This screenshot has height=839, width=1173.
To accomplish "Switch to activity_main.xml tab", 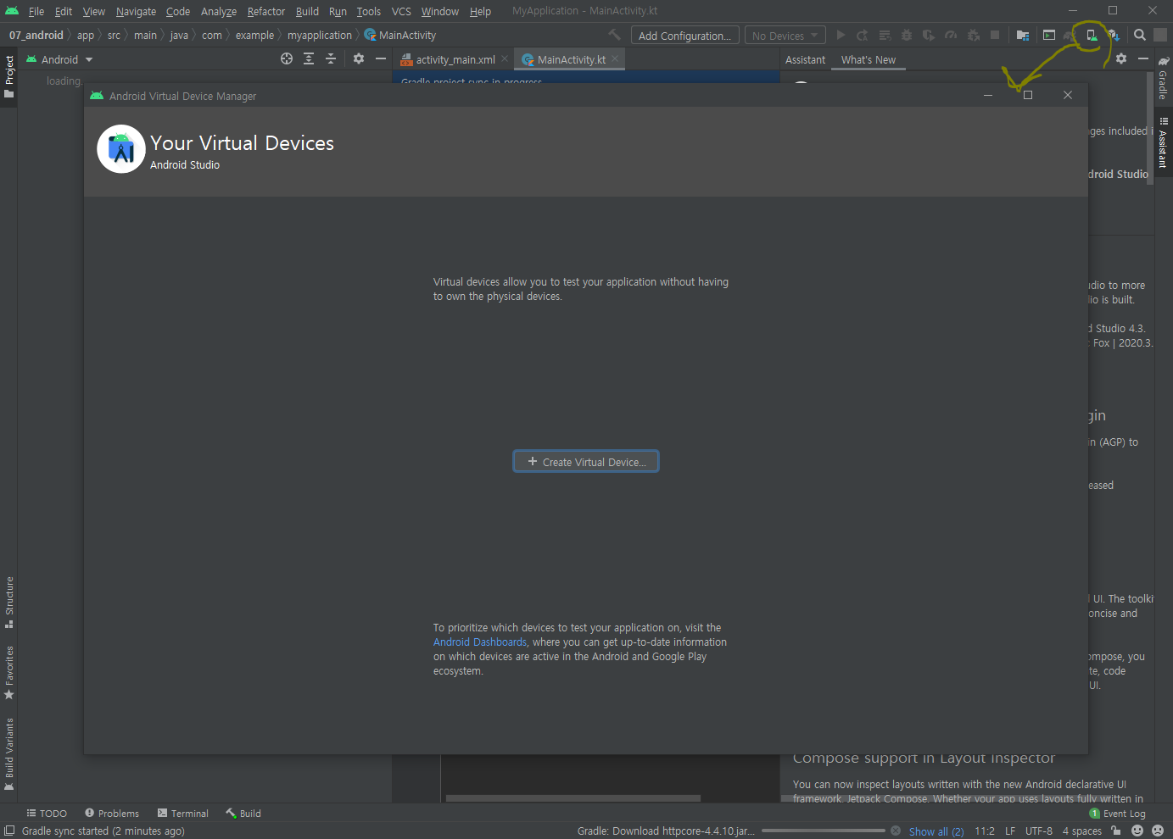I will (x=455, y=59).
